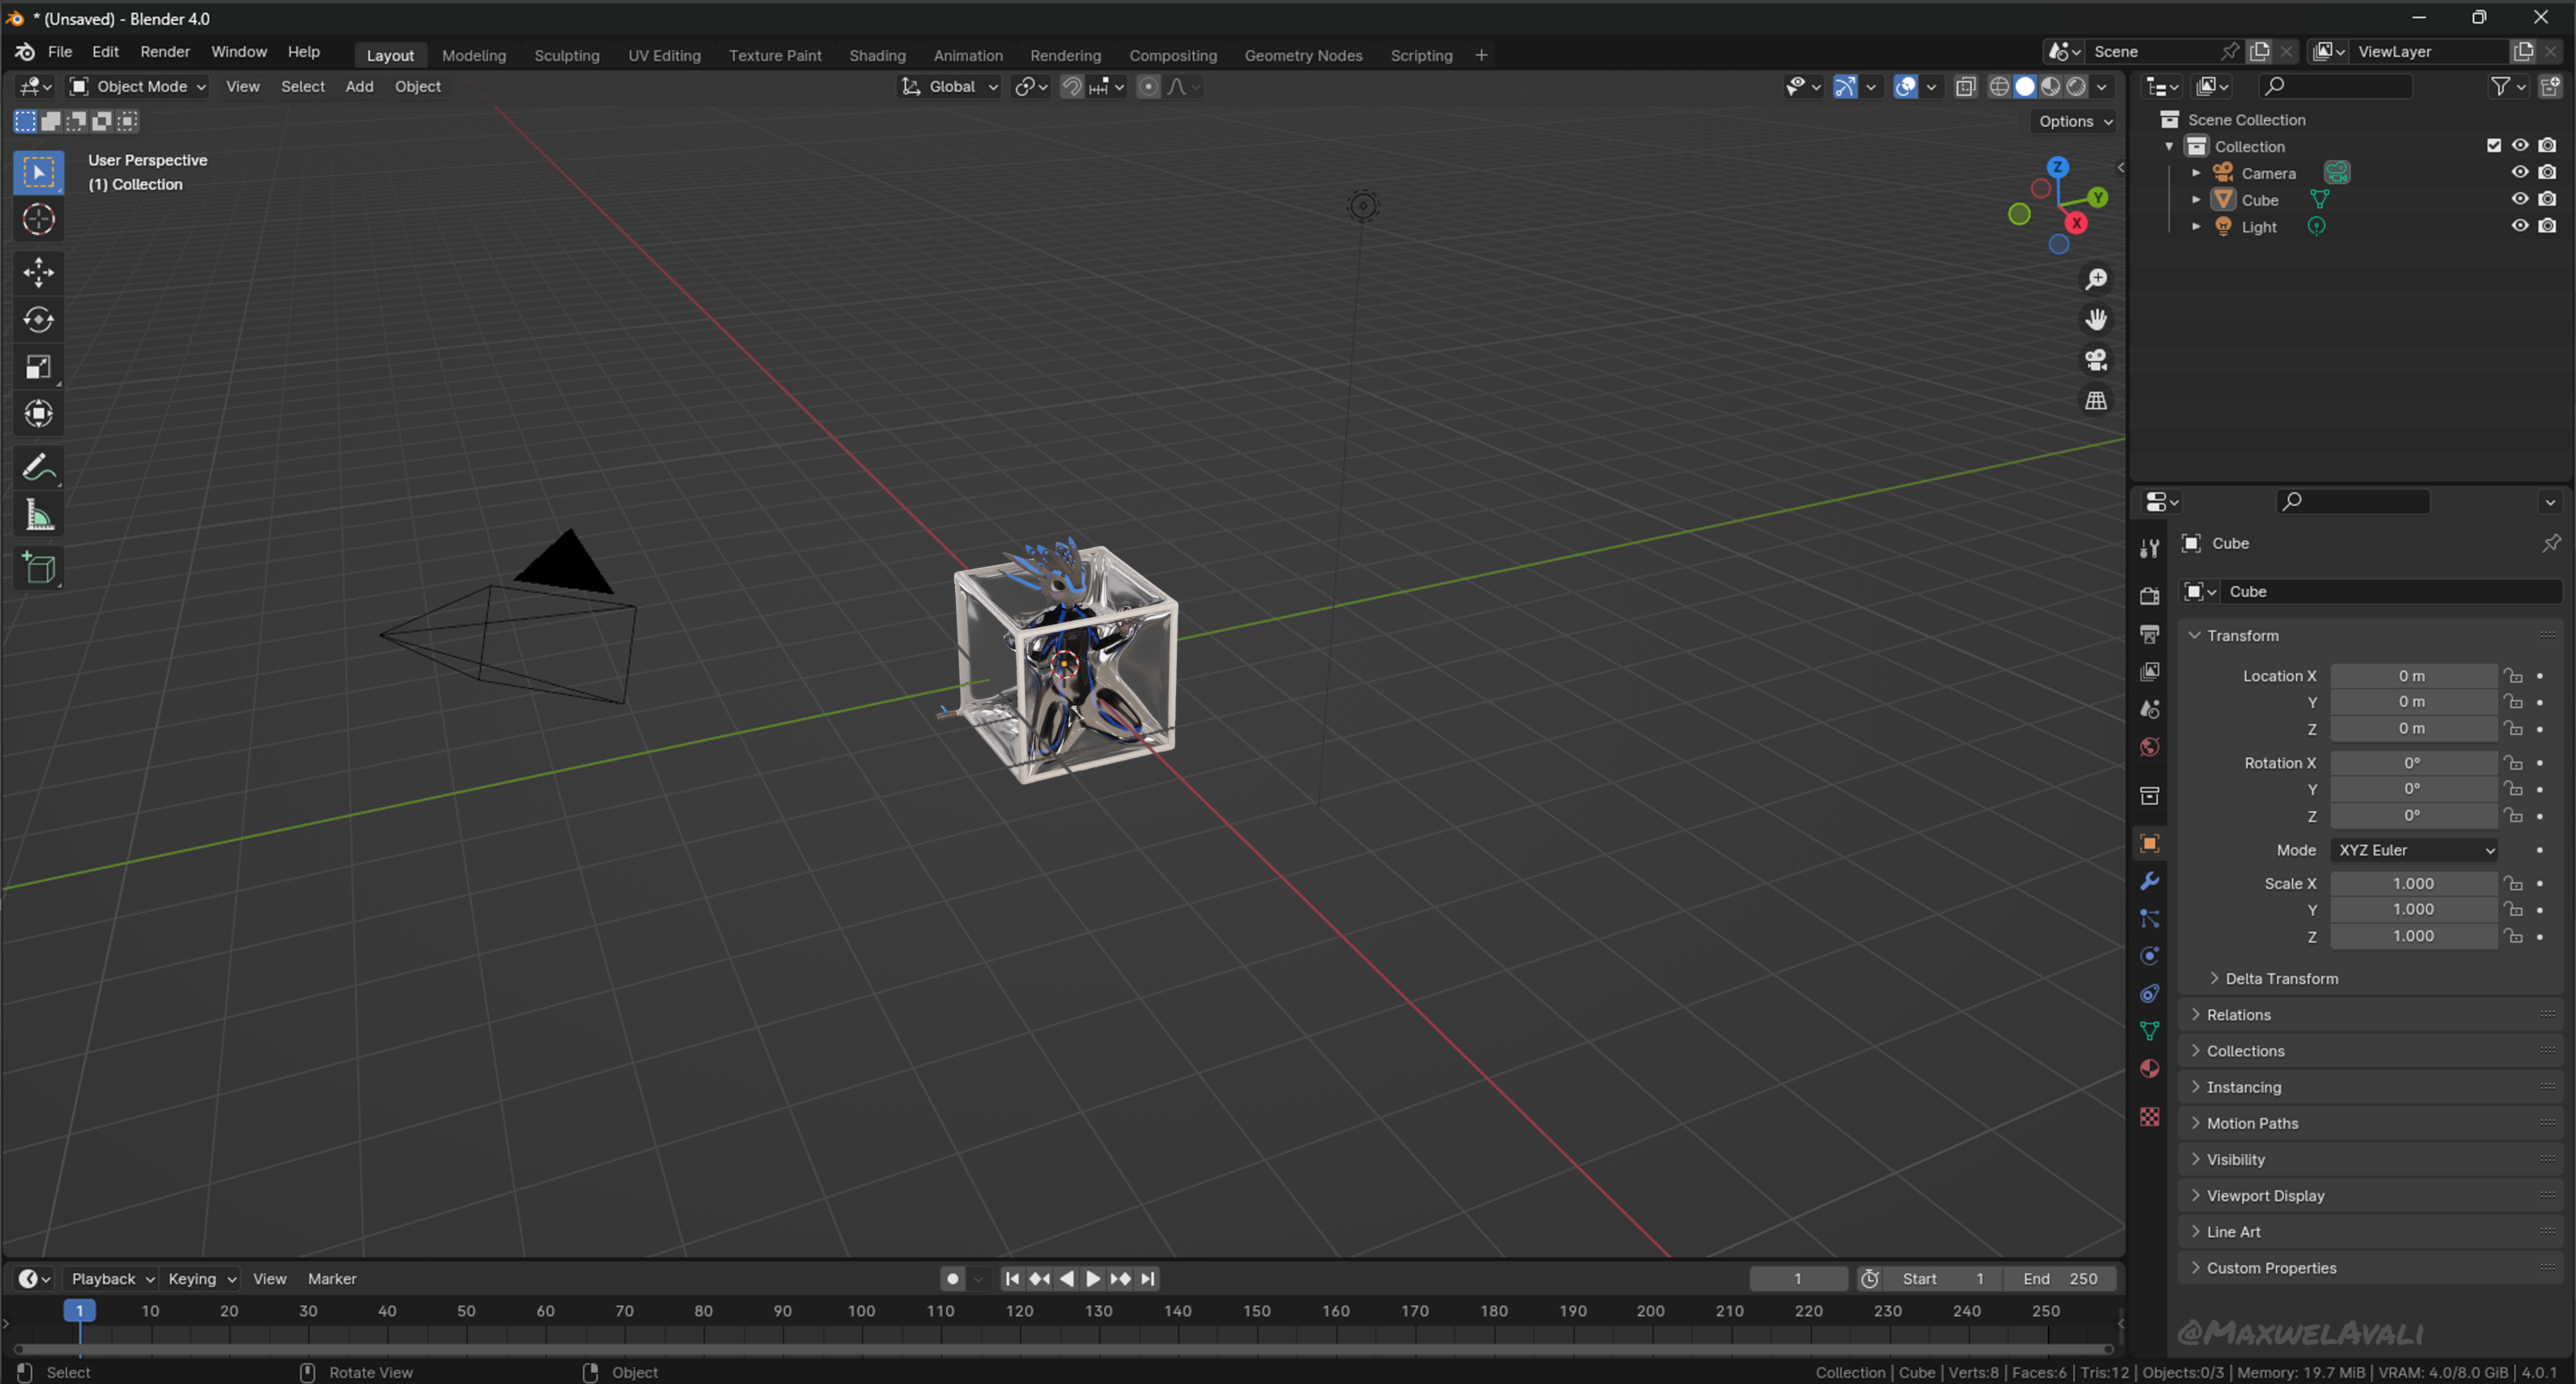This screenshot has height=1384, width=2576.
Task: Hide the Cube in the outliner
Action: coord(2519,199)
